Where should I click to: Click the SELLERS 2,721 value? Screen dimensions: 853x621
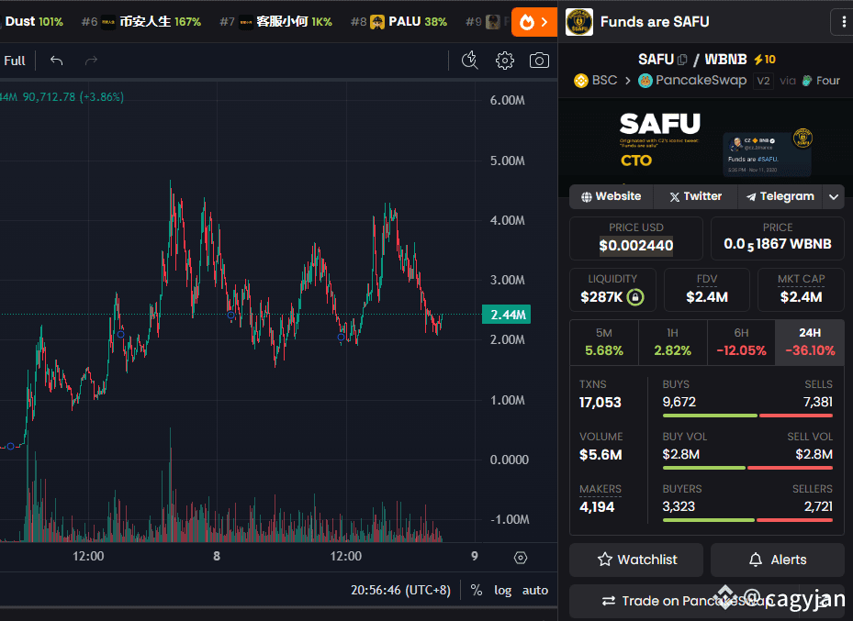coord(818,506)
